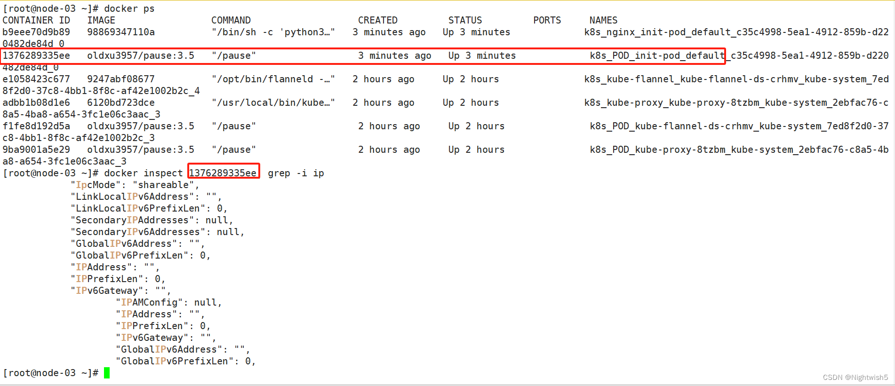Click the "LinkLocalIPv6Address" output line
This screenshot has width=895, height=386.
tap(146, 197)
